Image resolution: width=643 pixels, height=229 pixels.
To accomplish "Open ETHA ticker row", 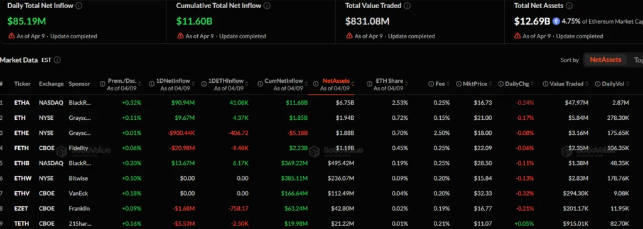I will [22, 102].
